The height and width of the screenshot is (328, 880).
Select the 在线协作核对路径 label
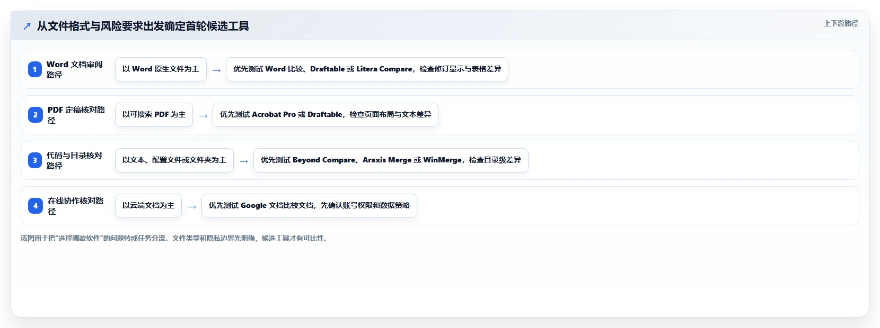(x=76, y=206)
